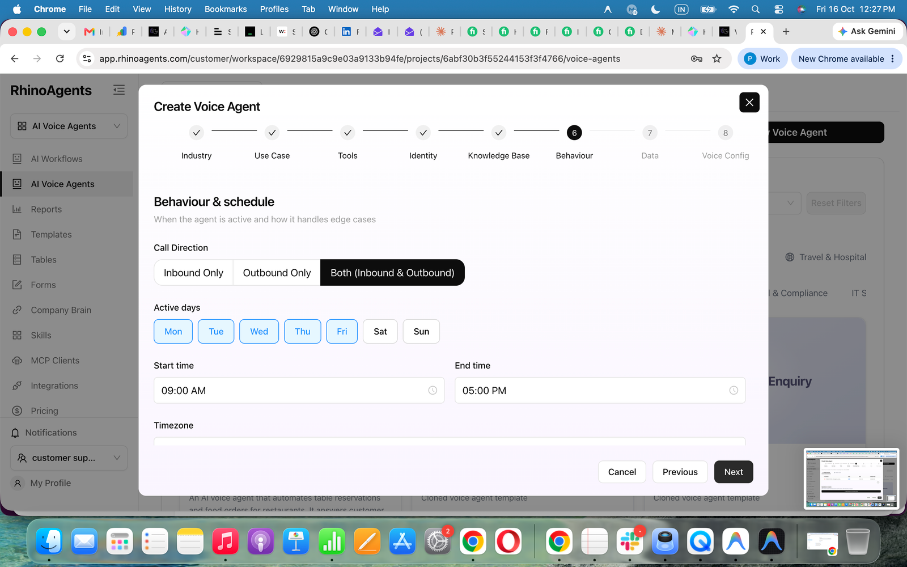Toggle Thu active day
Image resolution: width=907 pixels, height=567 pixels.
303,331
